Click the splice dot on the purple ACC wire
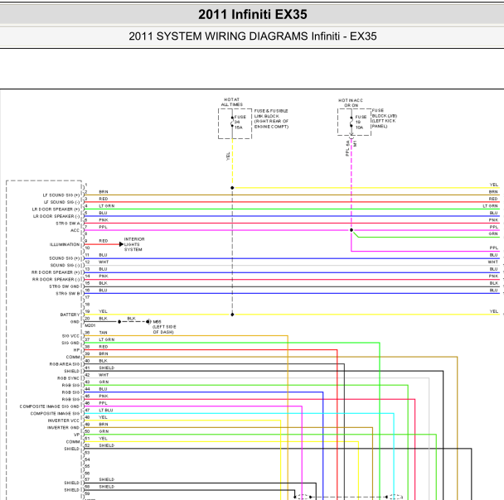Viewport: 504px width, 500px height. [351, 230]
